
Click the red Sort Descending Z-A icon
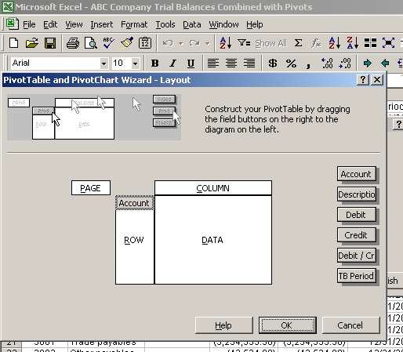click(x=352, y=43)
